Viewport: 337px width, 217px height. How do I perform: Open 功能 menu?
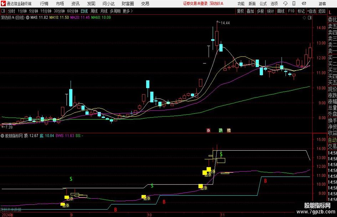coord(241,4)
